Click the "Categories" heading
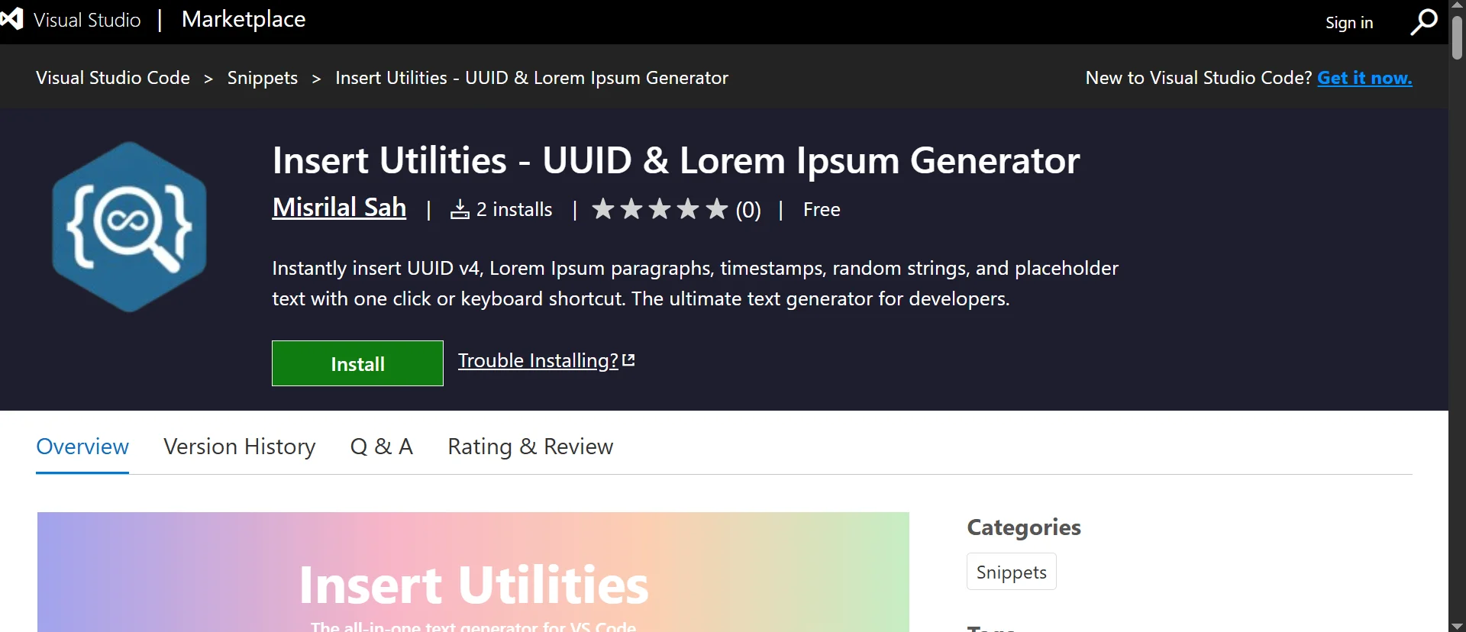The image size is (1466, 632). click(x=1024, y=527)
